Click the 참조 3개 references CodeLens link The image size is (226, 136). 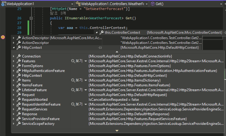(x=58, y=13)
